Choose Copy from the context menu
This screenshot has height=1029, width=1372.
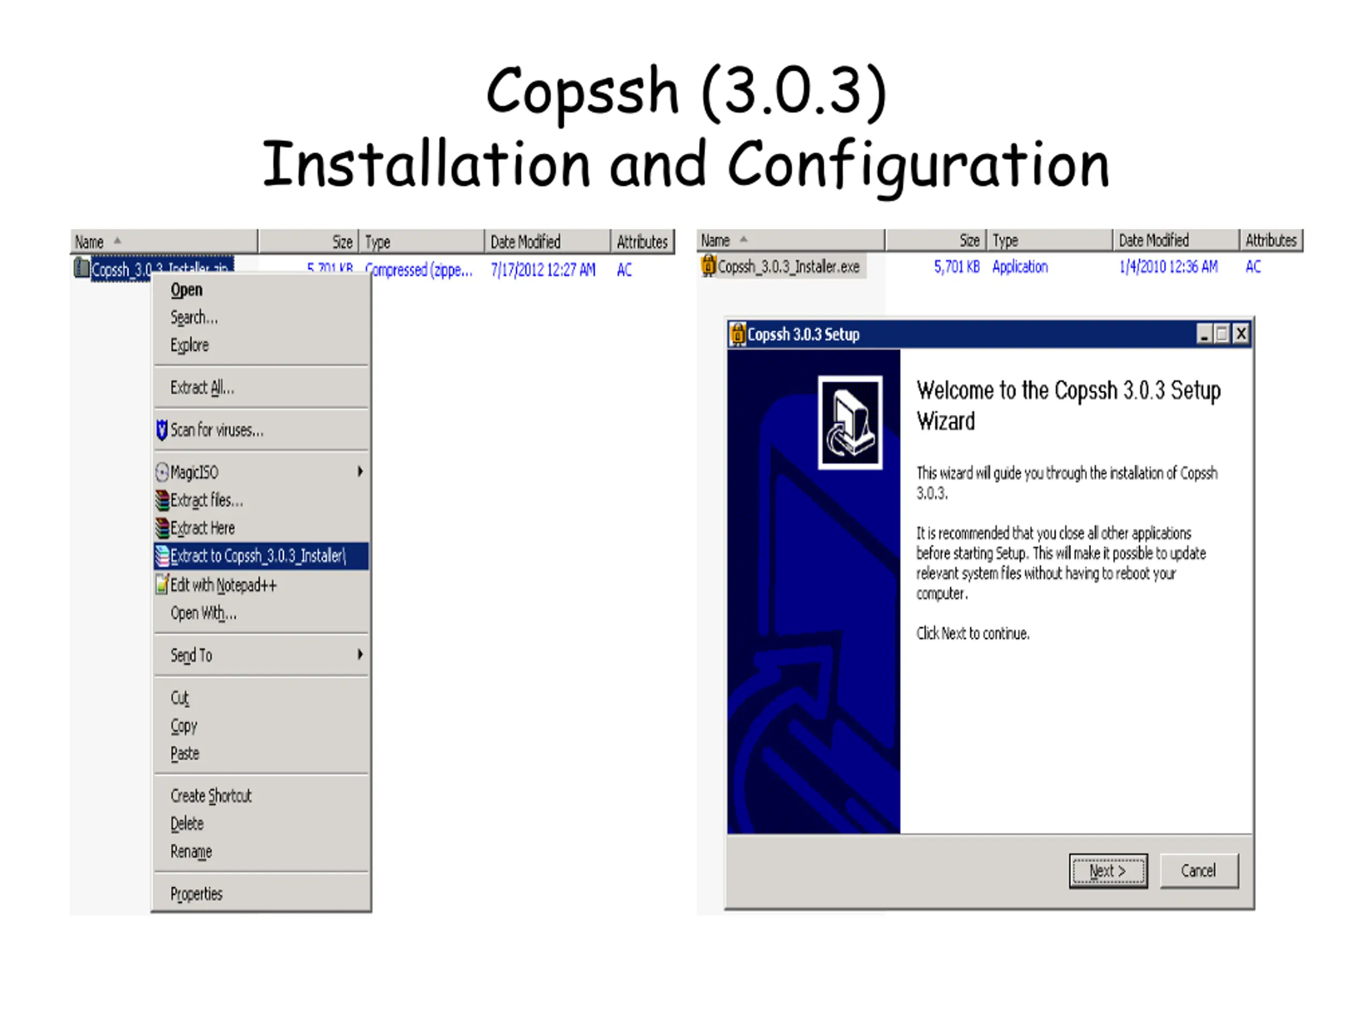click(260, 726)
